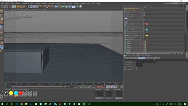The width and height of the screenshot is (188, 106).
Task: Click the red material tag on Sweep NURBS.1
Action: pyautogui.click(x=147, y=24)
